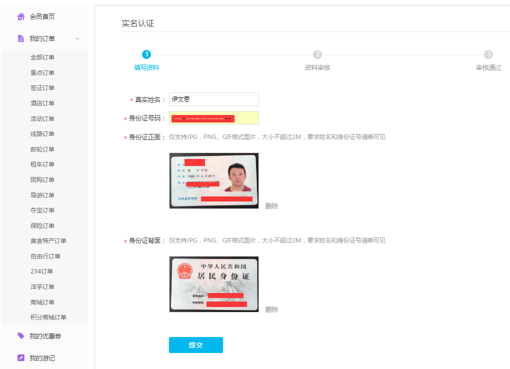Select step 2 circle 资料审核
510x369 pixels.
317,54
